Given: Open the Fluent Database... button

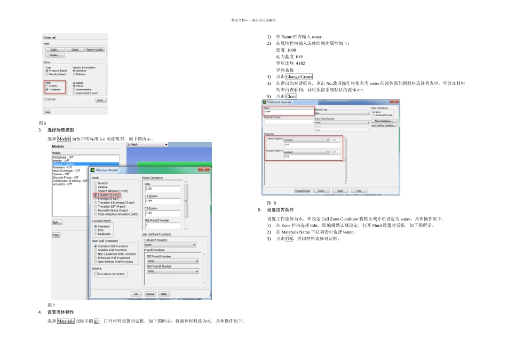Looking at the screenshot, I should 384,121.
